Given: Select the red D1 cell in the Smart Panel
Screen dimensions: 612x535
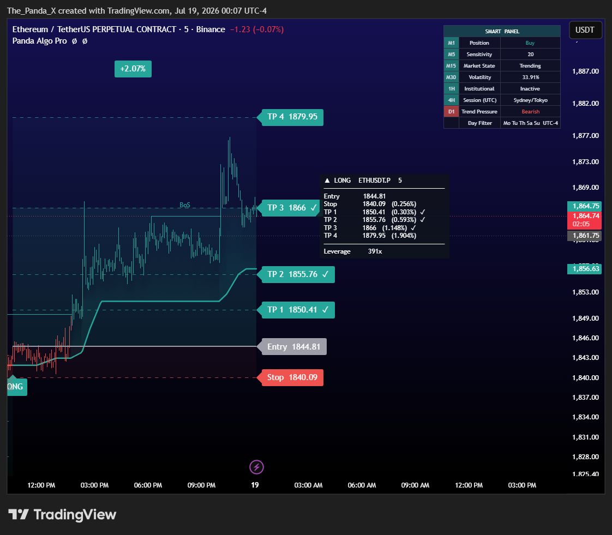Looking at the screenshot, I should [x=451, y=112].
